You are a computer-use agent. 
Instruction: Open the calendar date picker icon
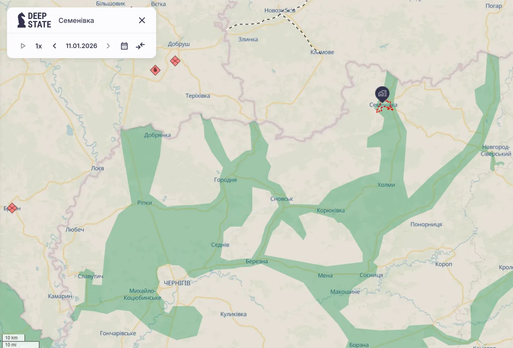124,46
